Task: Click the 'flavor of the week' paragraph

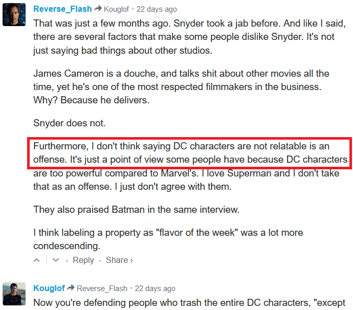Action: [168, 239]
